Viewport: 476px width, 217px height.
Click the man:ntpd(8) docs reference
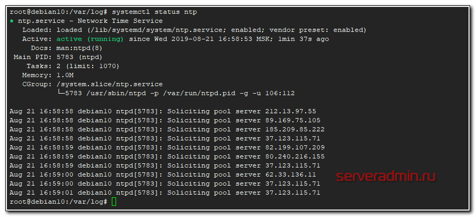tap(80, 48)
